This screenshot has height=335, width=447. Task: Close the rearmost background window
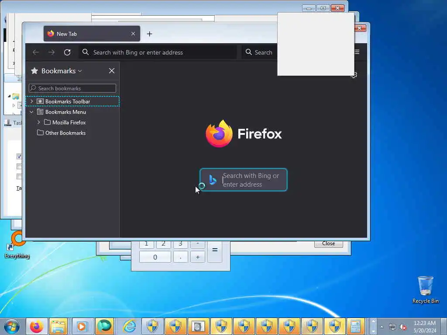tap(337, 8)
